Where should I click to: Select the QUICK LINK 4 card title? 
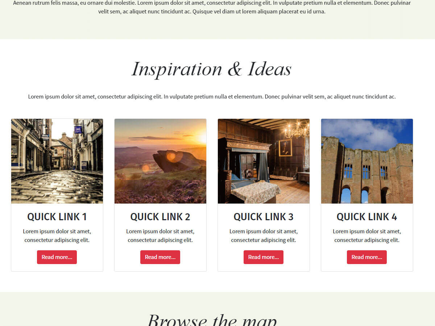(367, 217)
